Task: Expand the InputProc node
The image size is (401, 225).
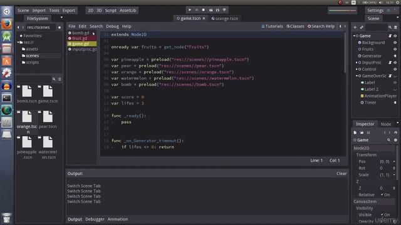Action: click(x=357, y=62)
